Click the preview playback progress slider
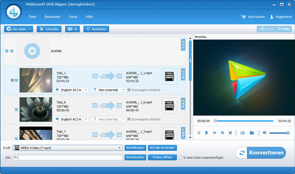 pyautogui.click(x=244, y=121)
